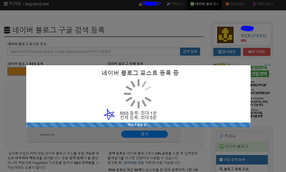Click the modal title 네이버 블로그 포스트 등록 중
Viewport: 286px width, 172px height.
pyautogui.click(x=140, y=73)
